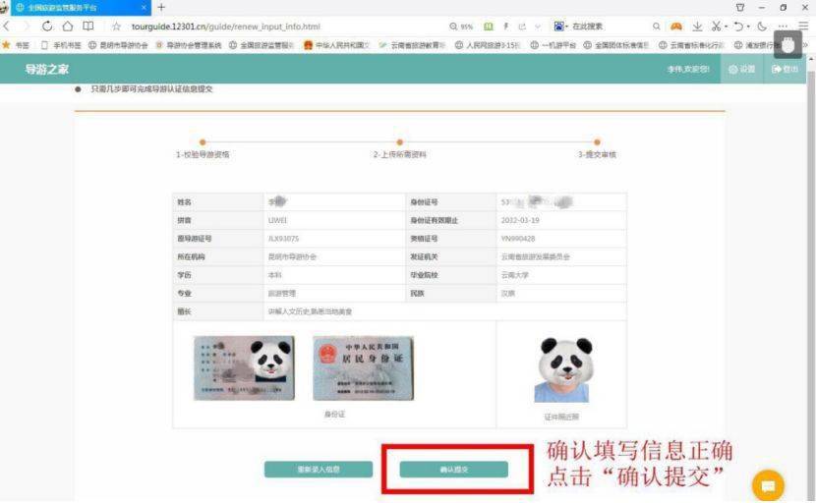Close the 全国旅游监管服务平台 tab

pos(144,8)
